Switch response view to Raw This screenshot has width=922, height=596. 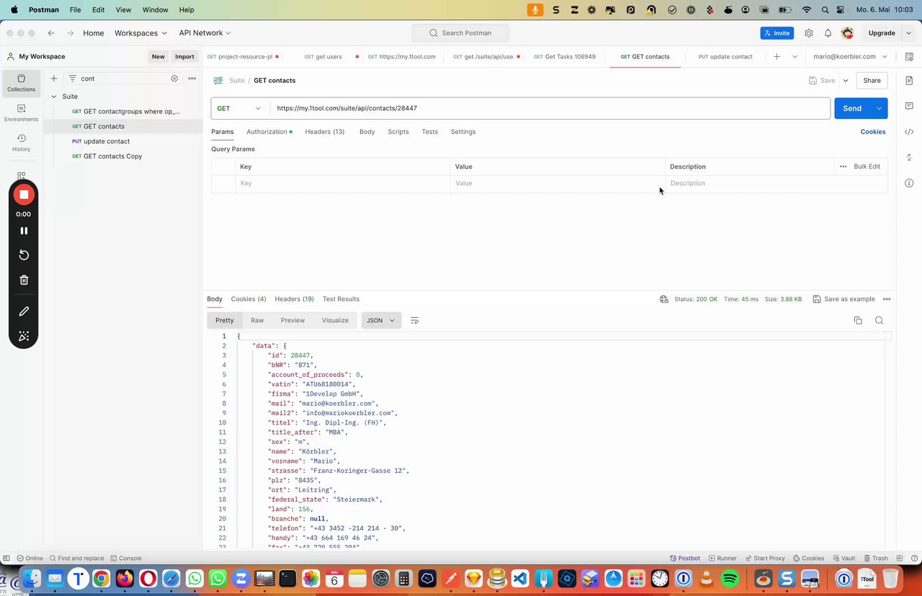point(257,321)
